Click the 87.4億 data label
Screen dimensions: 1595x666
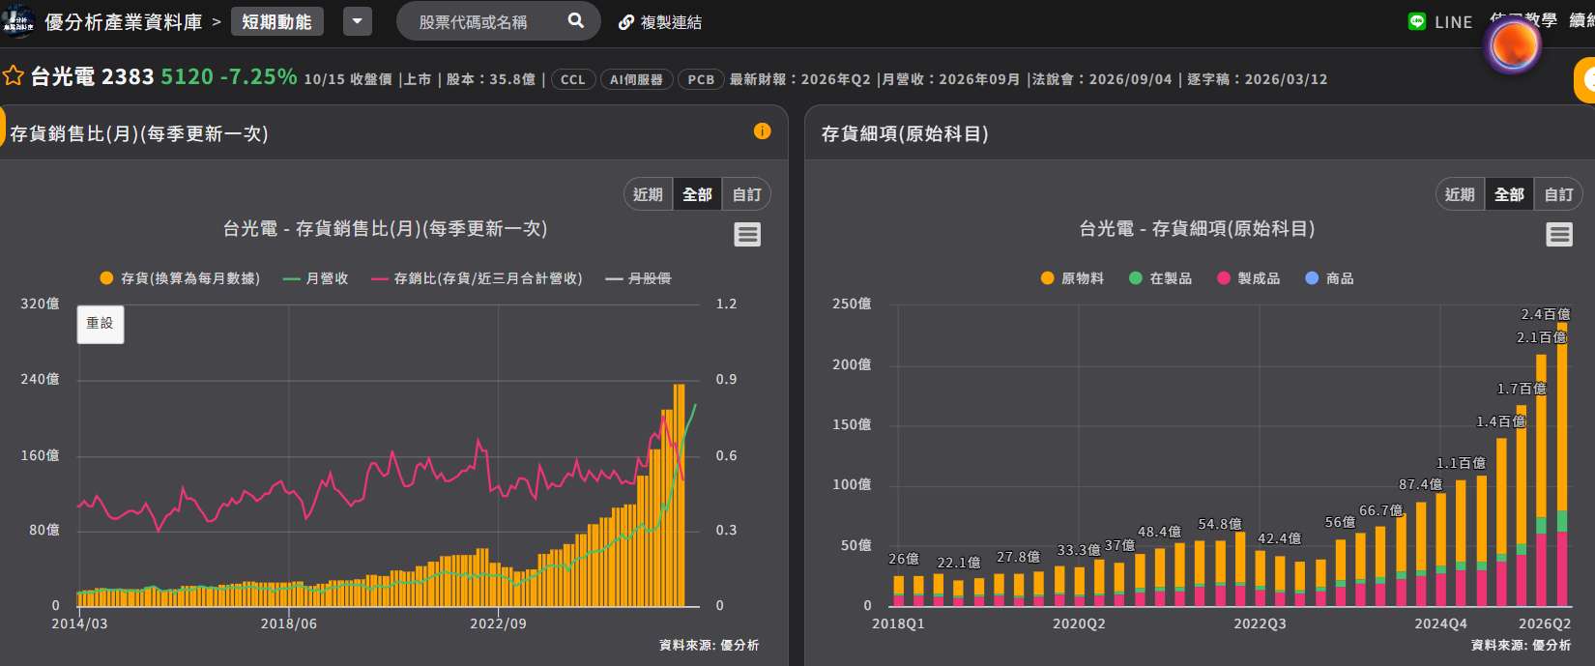click(x=1420, y=484)
